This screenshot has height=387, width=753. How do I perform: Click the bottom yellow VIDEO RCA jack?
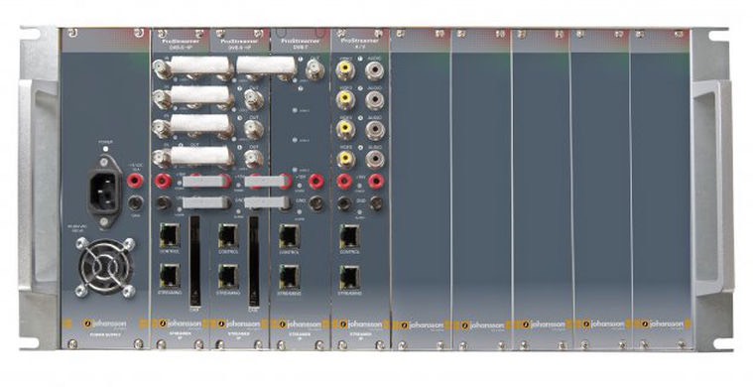345,159
